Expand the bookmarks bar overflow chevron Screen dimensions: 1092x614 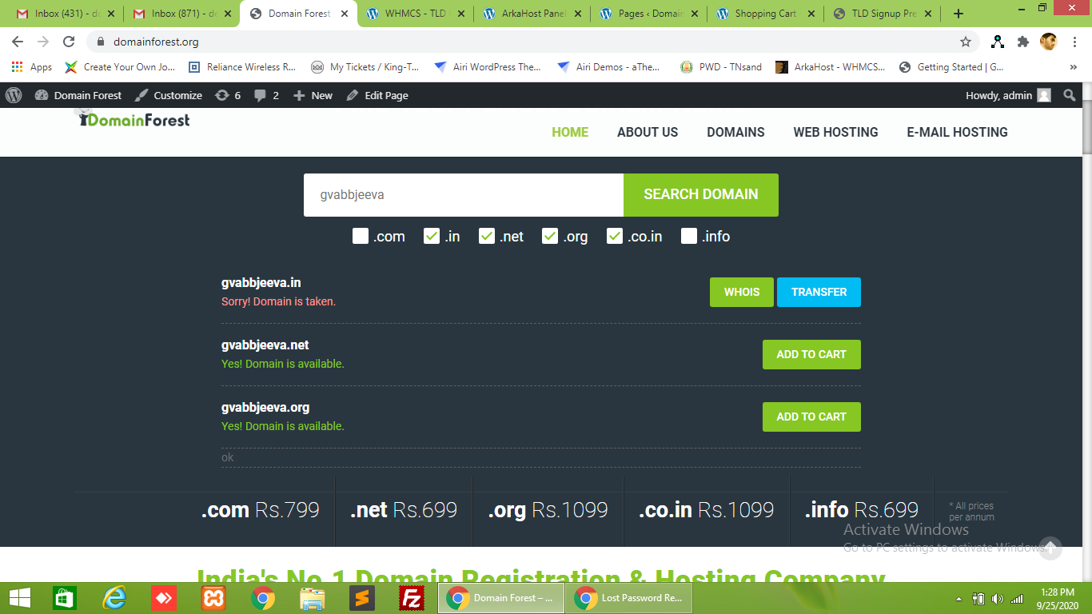[1073, 67]
